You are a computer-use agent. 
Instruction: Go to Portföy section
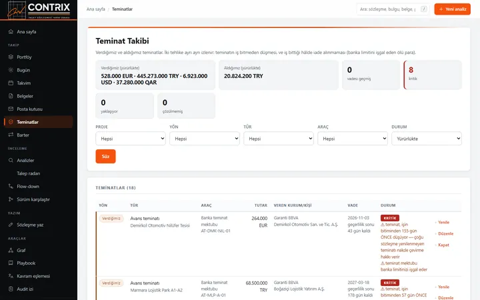[39, 57]
